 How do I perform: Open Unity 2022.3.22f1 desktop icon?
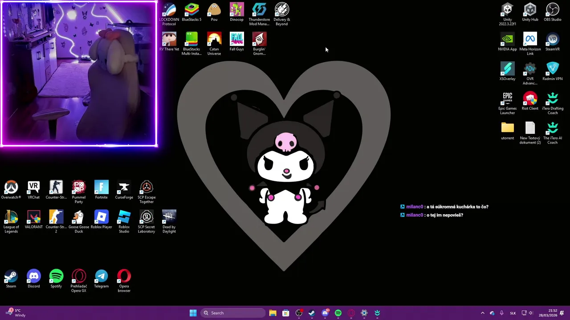(507, 14)
